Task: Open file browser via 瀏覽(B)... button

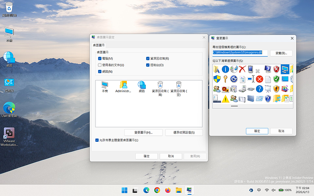Action: (281, 53)
